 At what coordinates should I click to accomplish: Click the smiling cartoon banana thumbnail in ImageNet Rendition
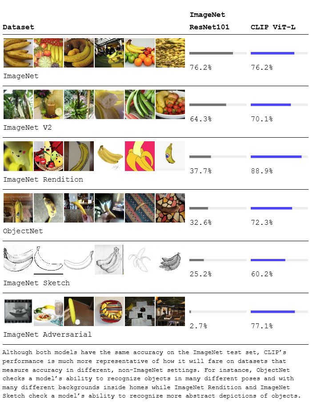[x=18, y=156]
